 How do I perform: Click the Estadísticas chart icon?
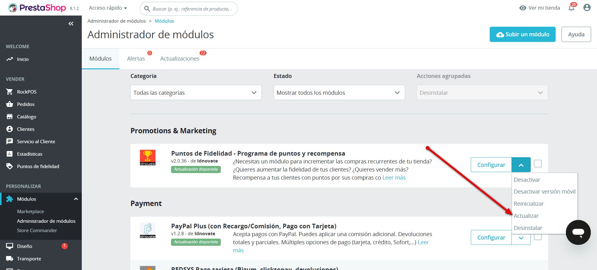click(10, 154)
